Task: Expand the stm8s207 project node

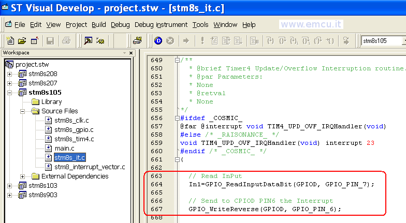Action: click(x=9, y=83)
